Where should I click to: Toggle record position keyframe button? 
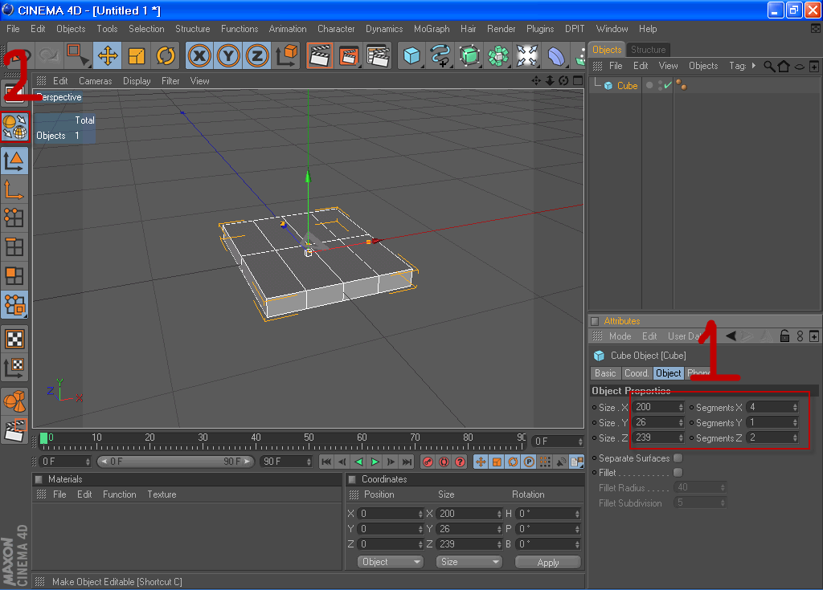click(481, 462)
